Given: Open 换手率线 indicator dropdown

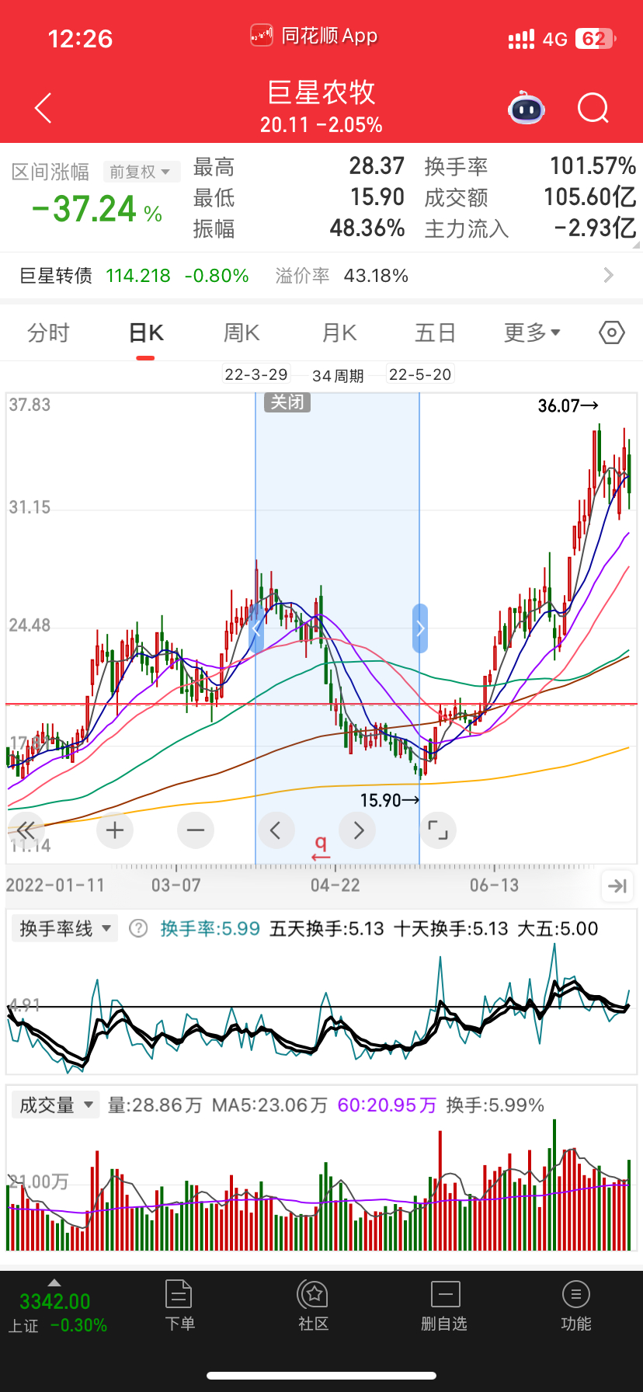Looking at the screenshot, I should [x=65, y=928].
